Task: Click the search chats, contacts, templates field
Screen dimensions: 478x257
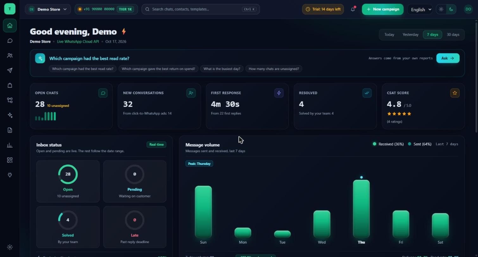Action: tap(201, 9)
